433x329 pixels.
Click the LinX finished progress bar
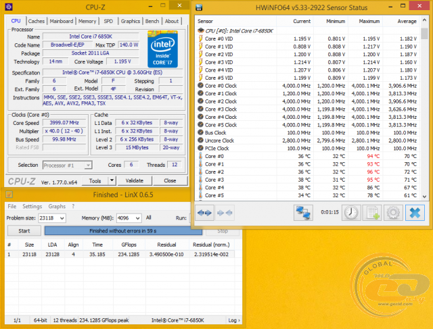123,231
